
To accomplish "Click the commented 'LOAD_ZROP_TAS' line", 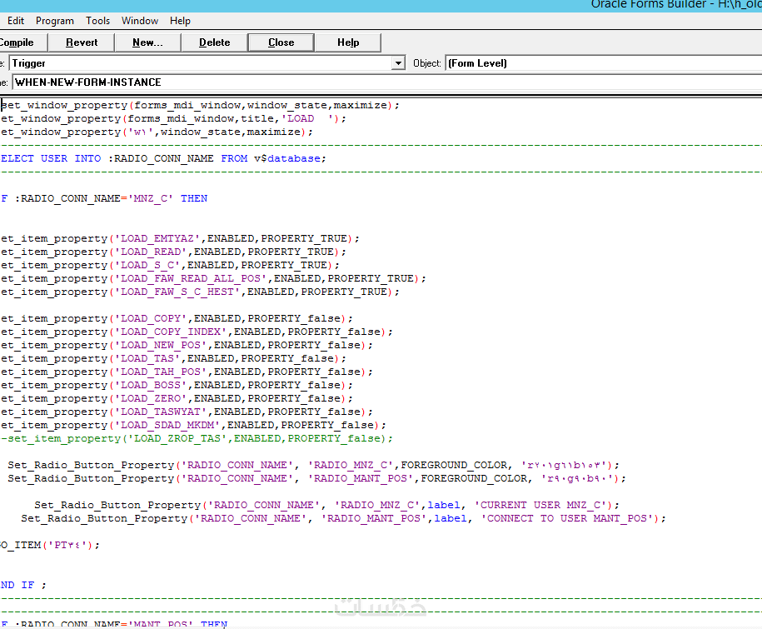I will click(x=197, y=438).
